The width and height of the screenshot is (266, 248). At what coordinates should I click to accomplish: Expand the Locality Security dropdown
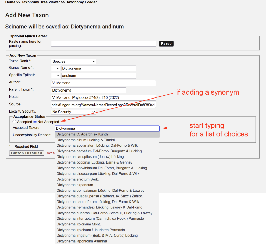point(74,112)
